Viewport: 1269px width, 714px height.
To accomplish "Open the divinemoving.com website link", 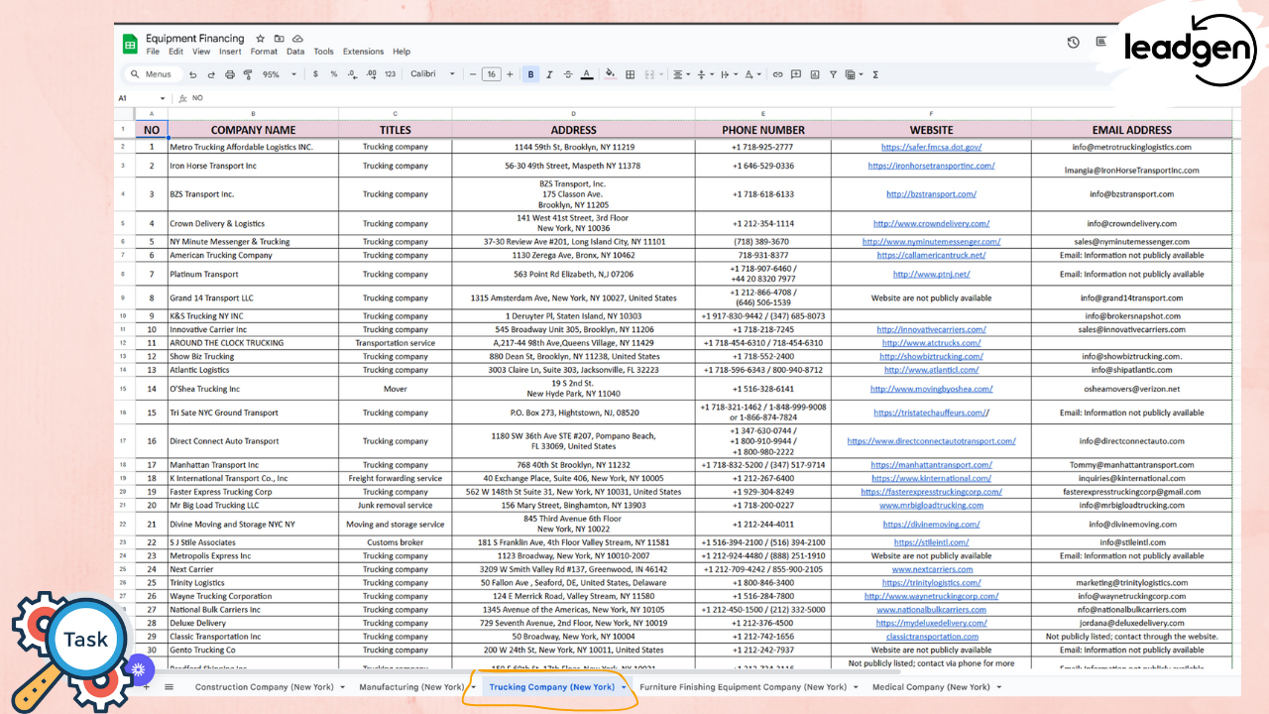I will point(931,525).
